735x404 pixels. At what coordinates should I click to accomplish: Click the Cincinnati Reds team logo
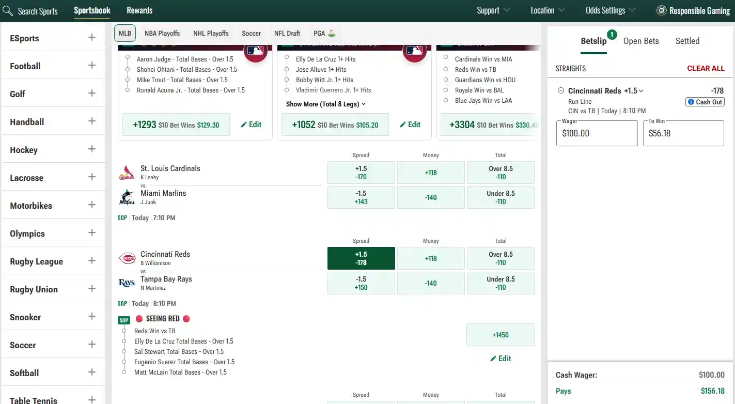coord(127,258)
